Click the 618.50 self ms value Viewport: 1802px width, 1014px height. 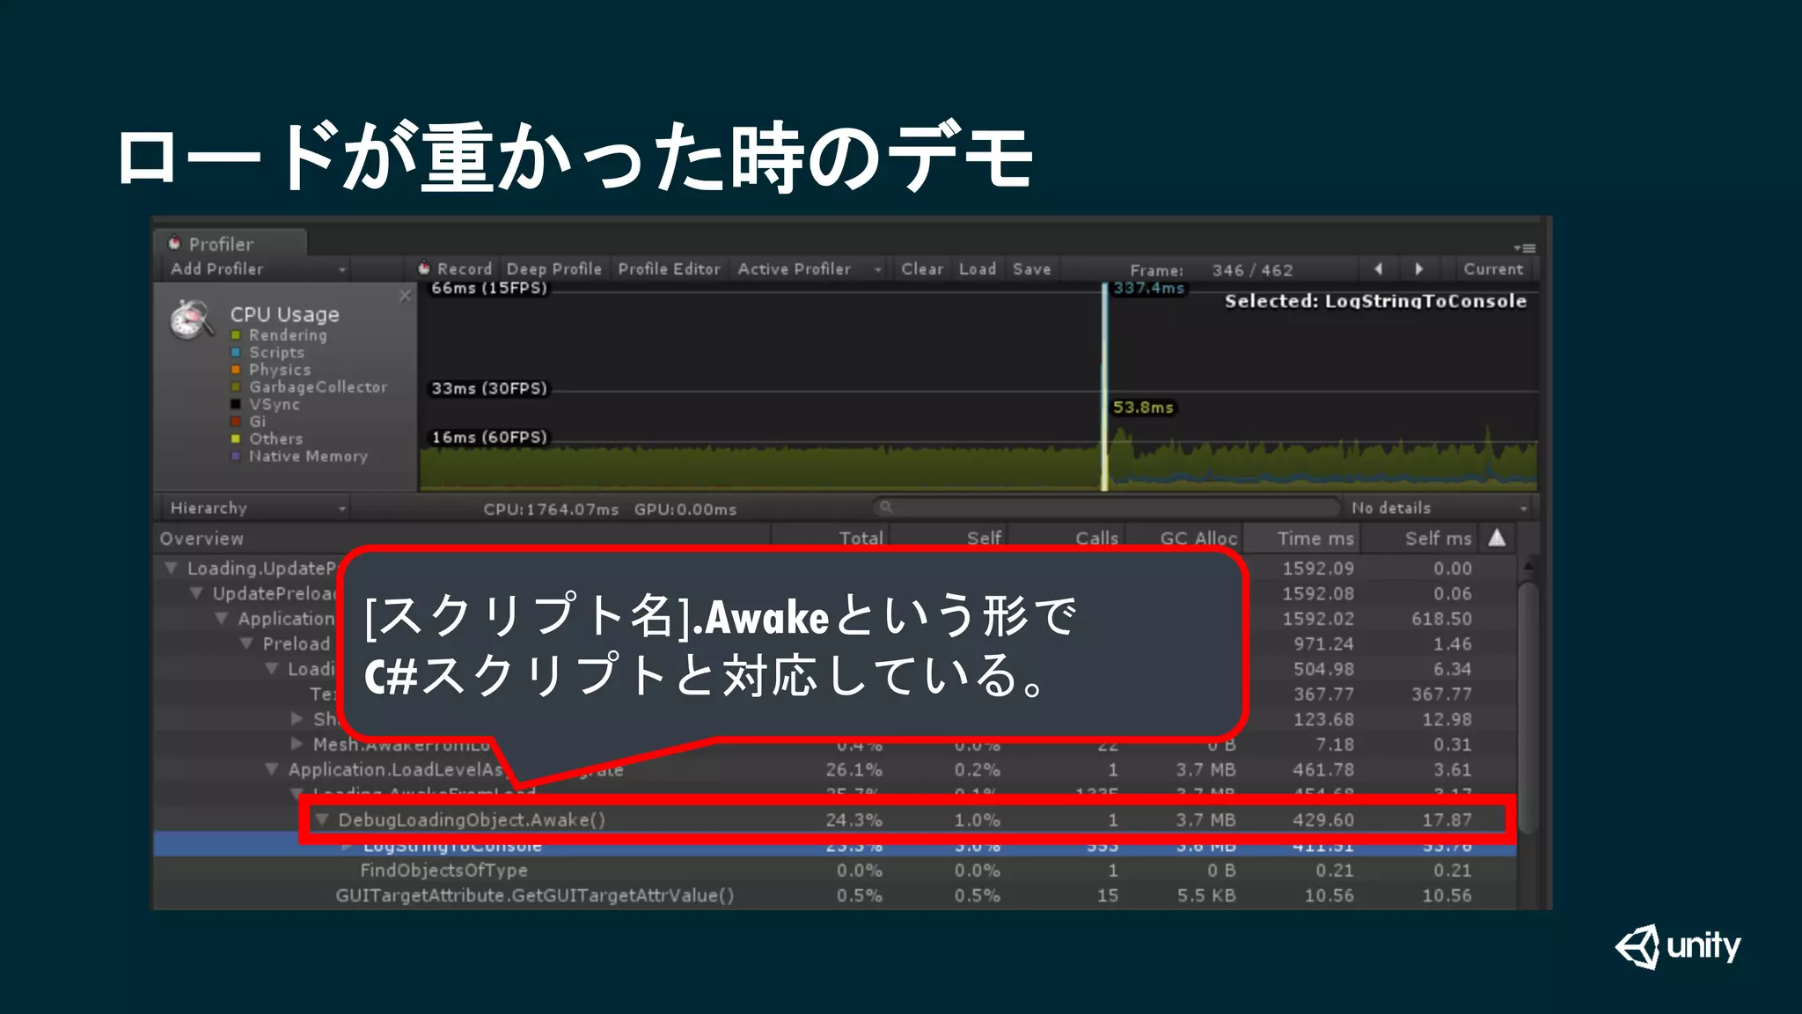(1441, 619)
